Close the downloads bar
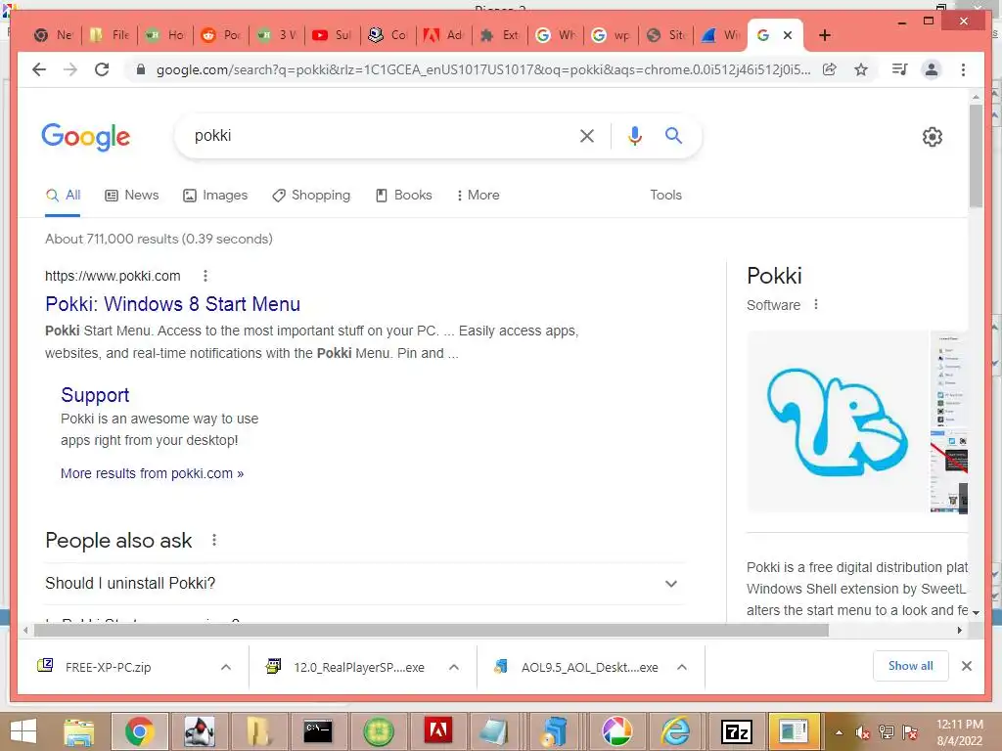The height and width of the screenshot is (751, 1002). [966, 666]
